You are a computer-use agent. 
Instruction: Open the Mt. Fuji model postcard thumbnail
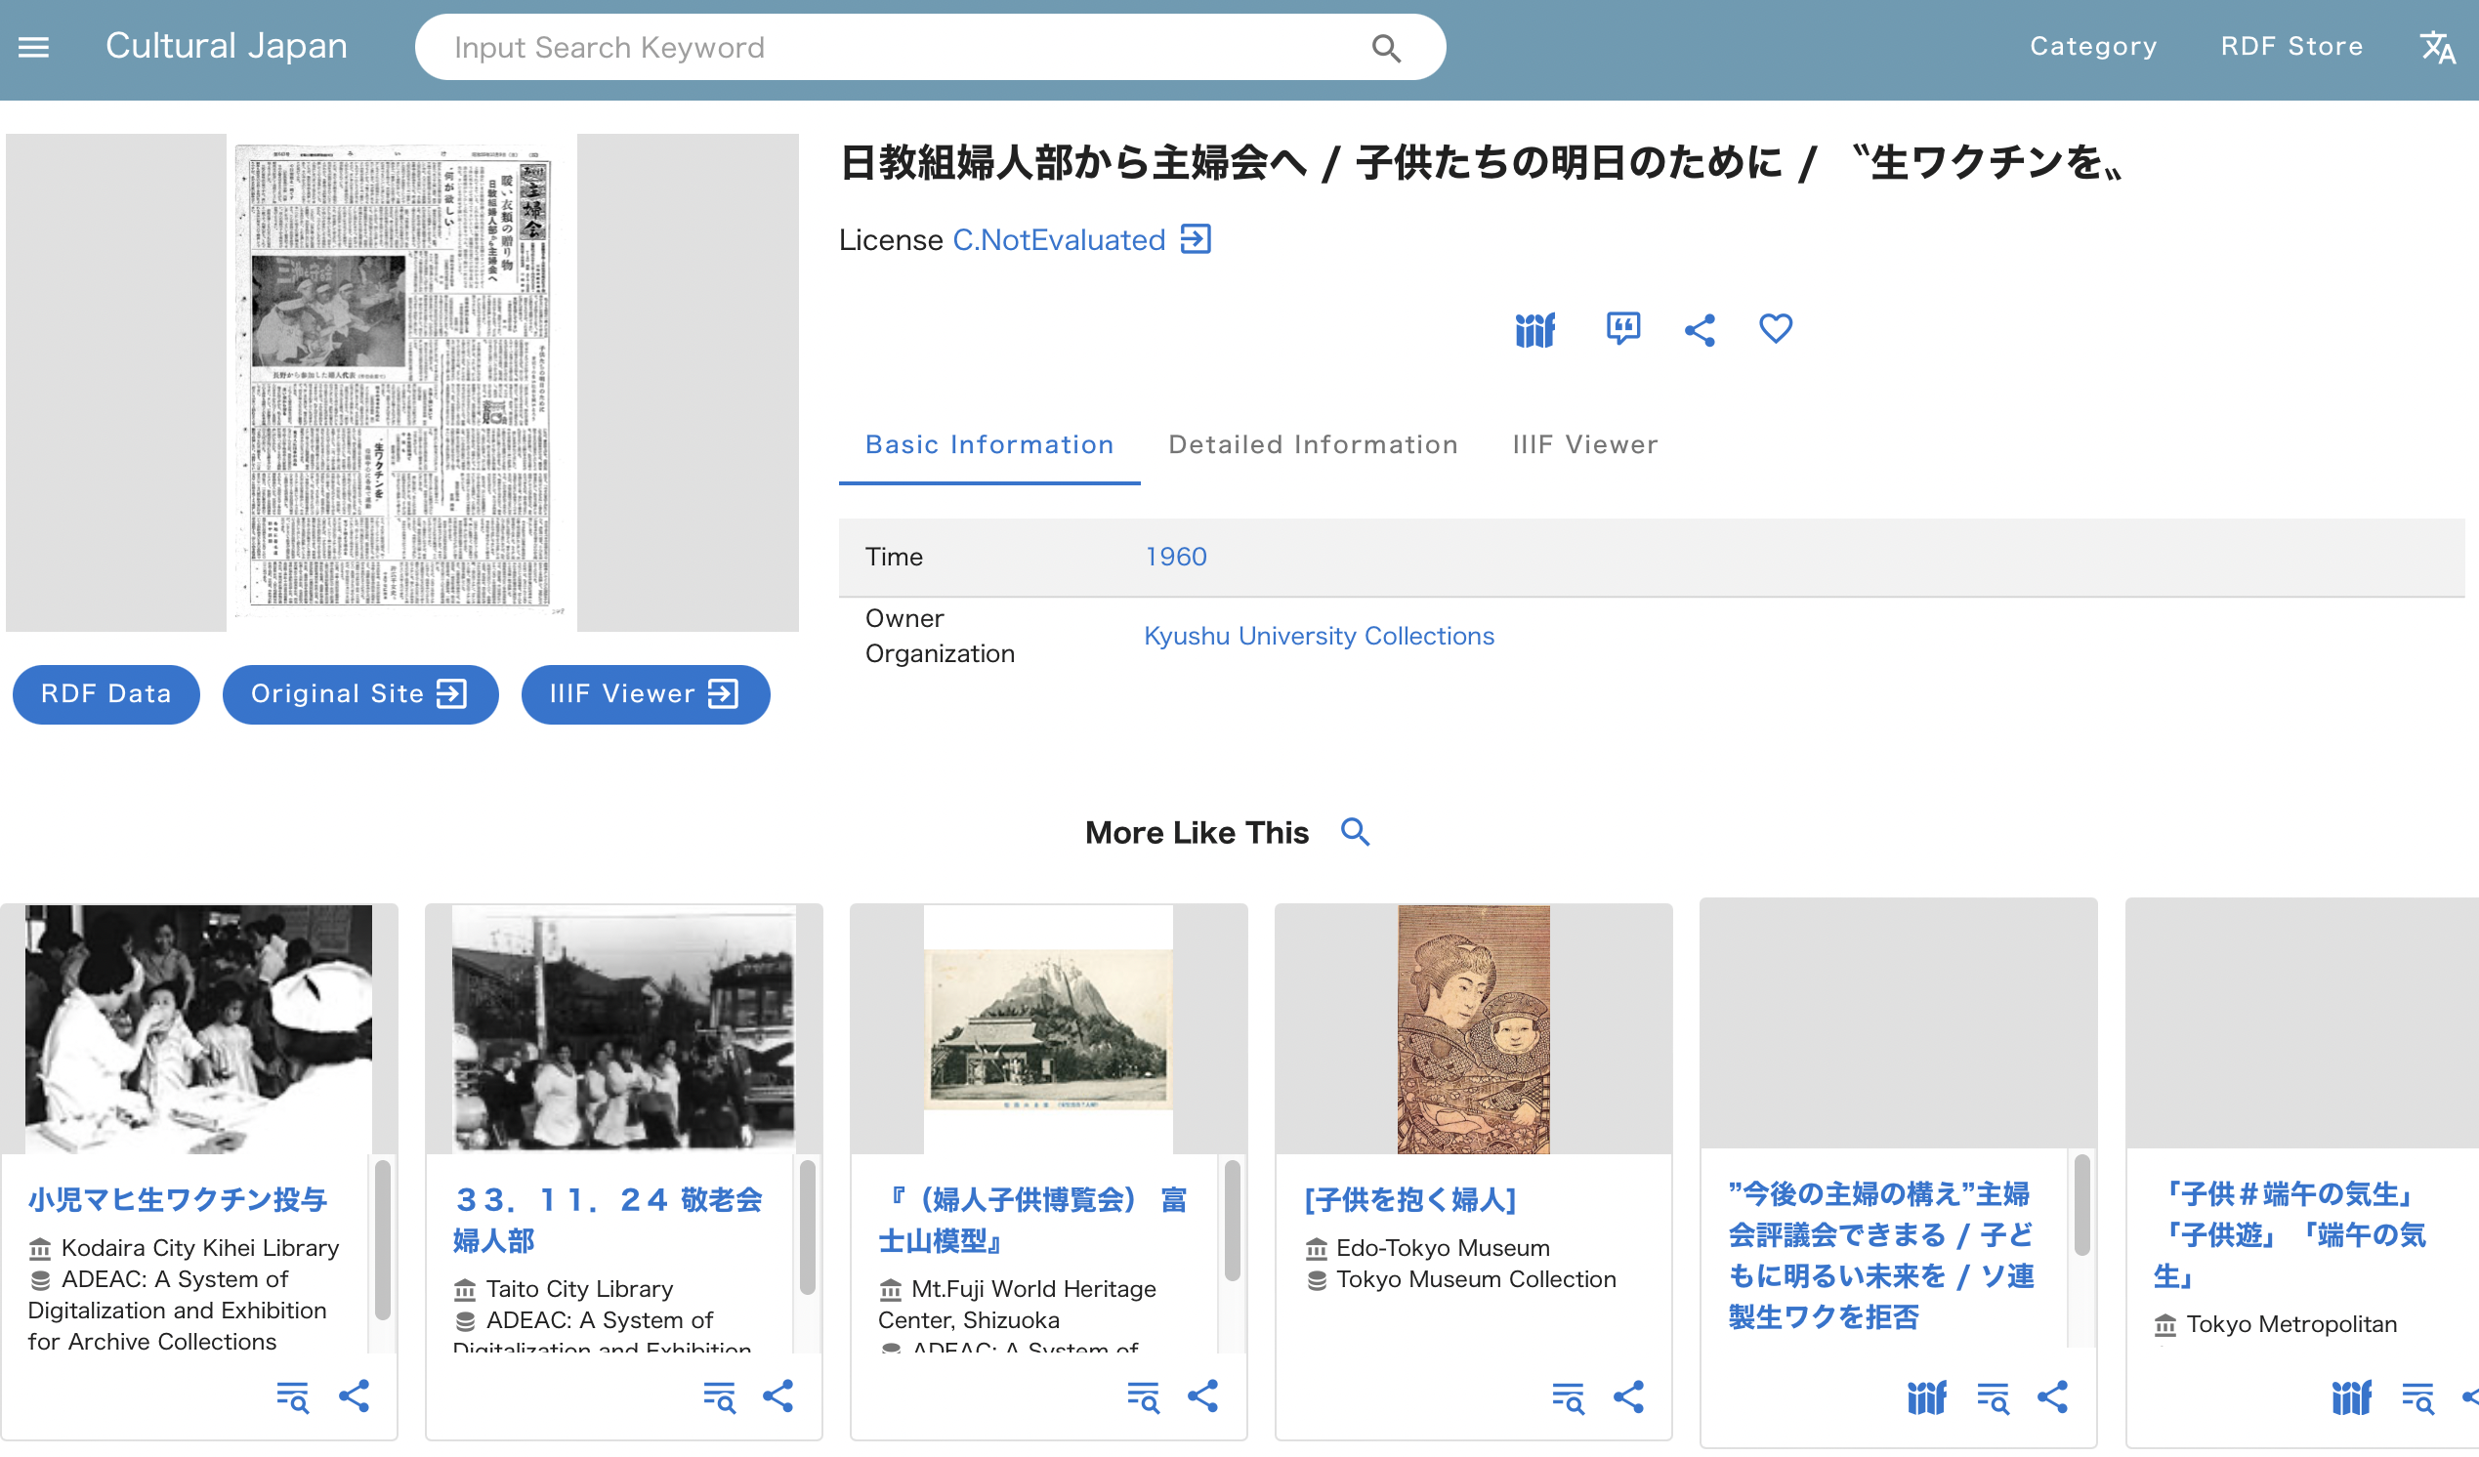[1048, 1028]
